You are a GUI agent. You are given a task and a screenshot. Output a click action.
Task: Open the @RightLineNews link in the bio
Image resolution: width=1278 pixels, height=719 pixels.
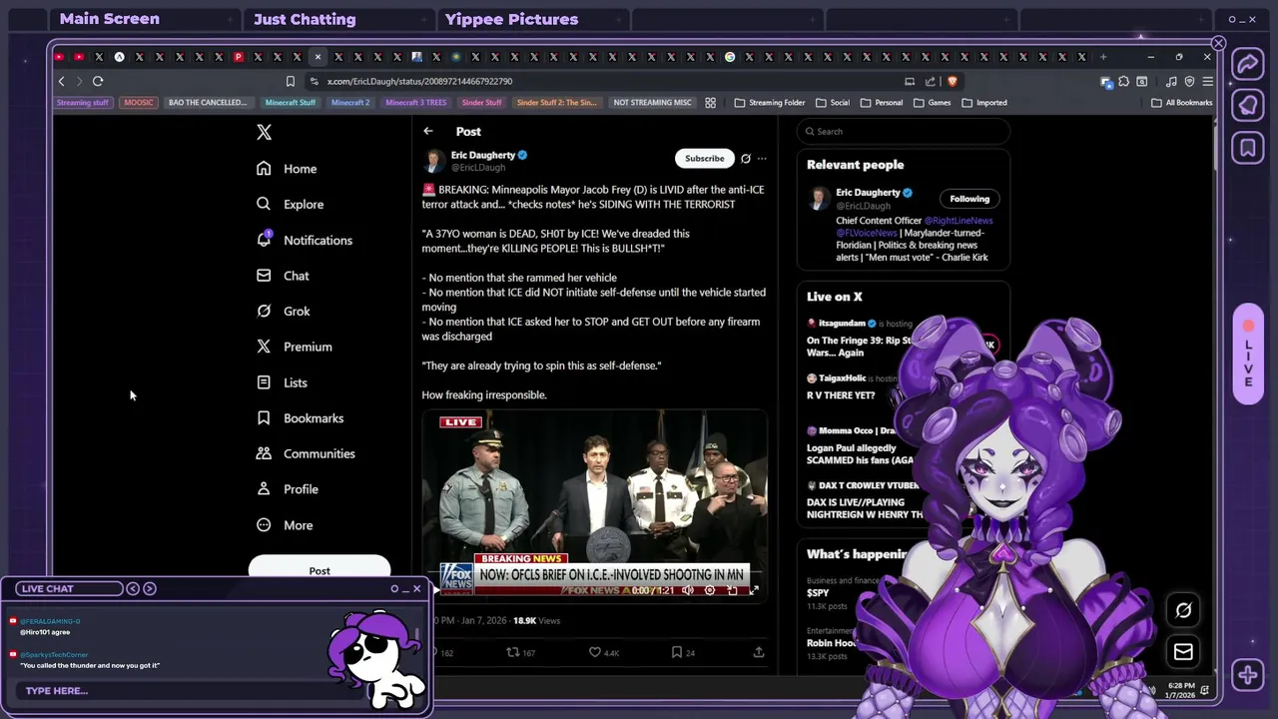point(958,221)
